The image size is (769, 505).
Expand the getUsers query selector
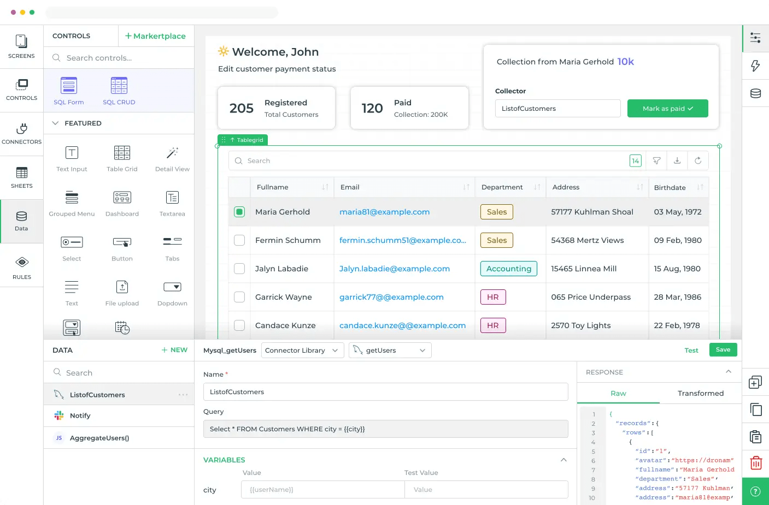click(x=390, y=350)
